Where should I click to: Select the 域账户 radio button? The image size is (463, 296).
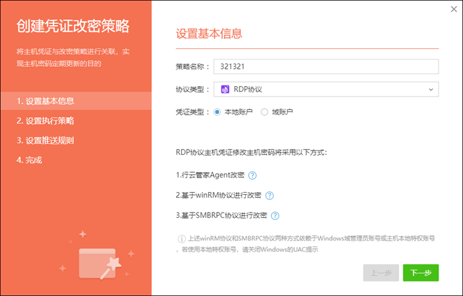click(265, 112)
